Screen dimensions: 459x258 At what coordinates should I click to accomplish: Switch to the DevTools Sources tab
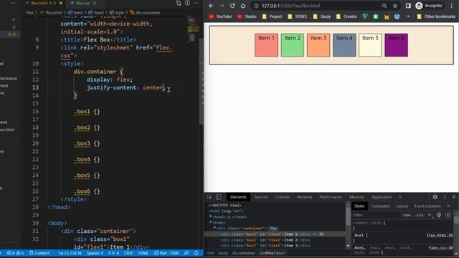tap(261, 197)
